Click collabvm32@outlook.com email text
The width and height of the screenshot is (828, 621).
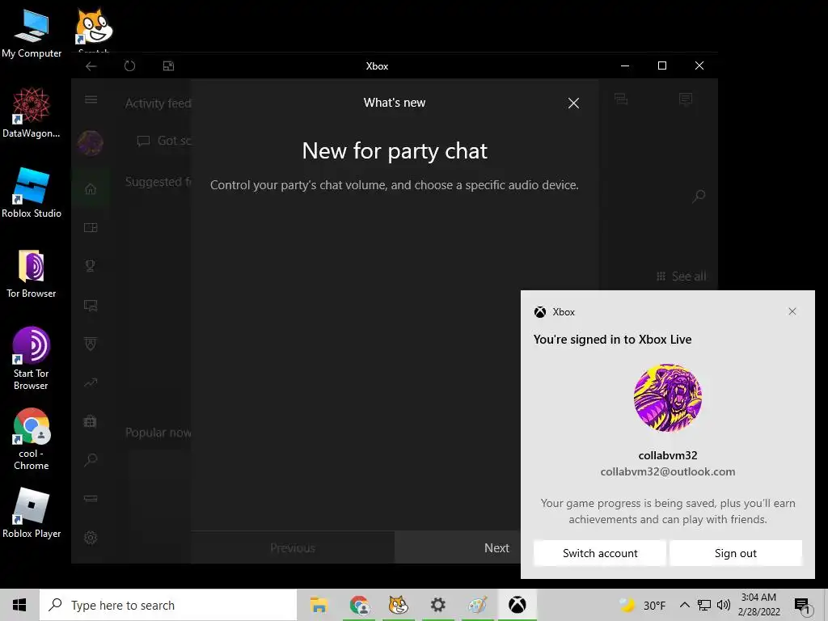(x=667, y=471)
